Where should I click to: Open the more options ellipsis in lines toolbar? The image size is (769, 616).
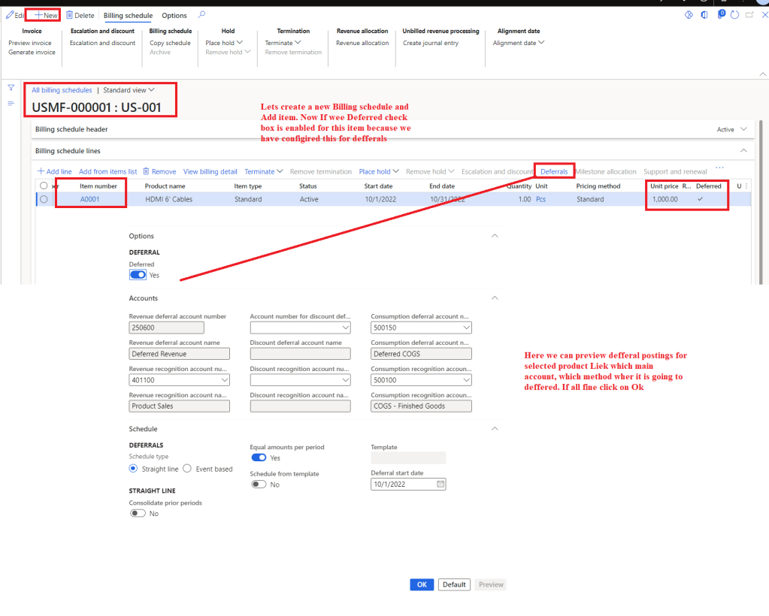719,168
